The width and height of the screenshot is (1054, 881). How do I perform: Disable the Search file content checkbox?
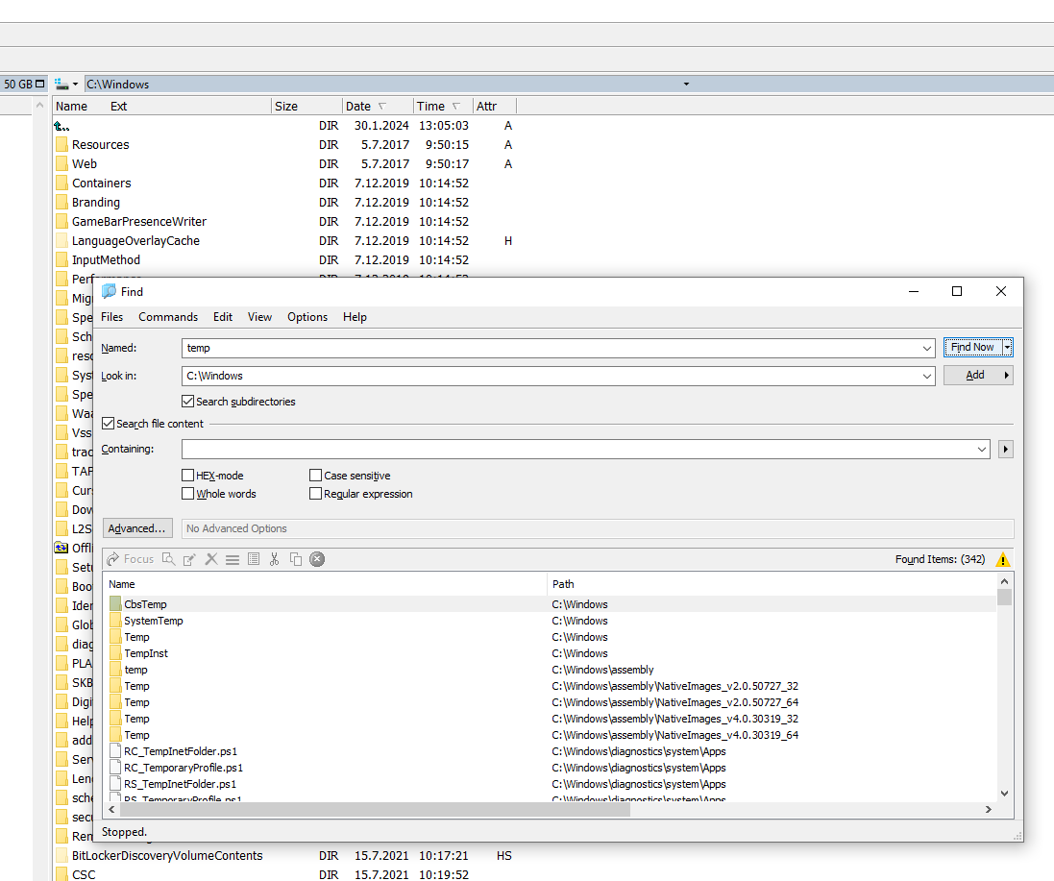109,423
